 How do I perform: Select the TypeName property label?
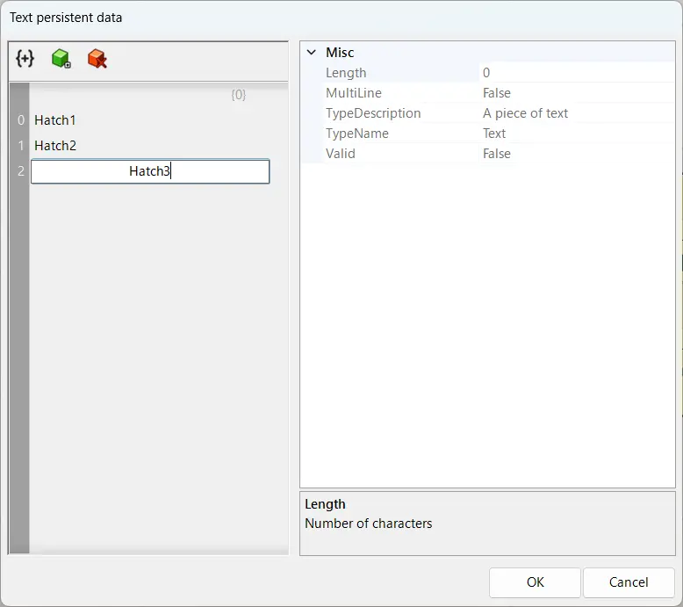click(x=357, y=134)
